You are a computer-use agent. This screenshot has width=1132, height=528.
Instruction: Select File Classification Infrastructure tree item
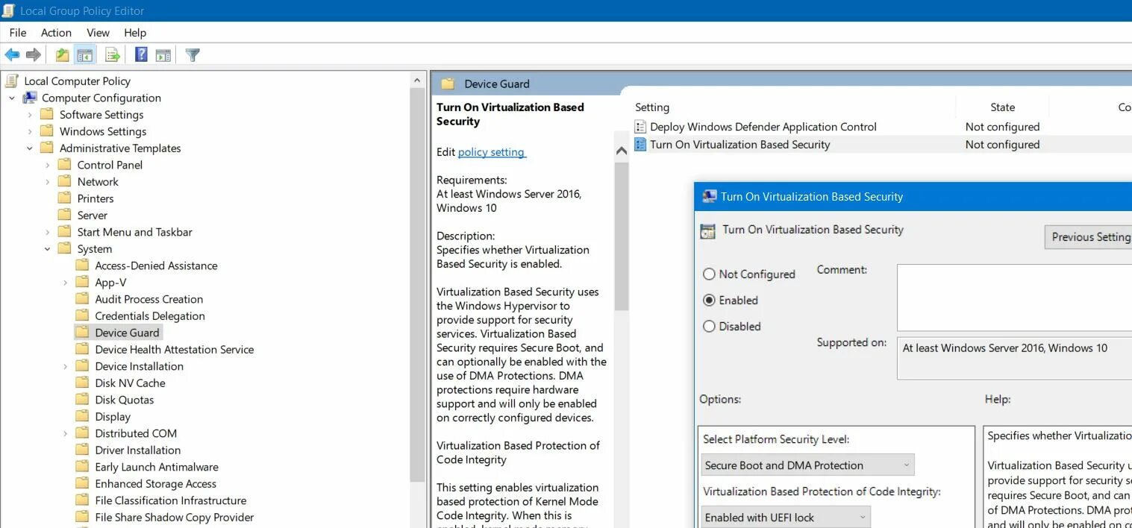(x=171, y=500)
